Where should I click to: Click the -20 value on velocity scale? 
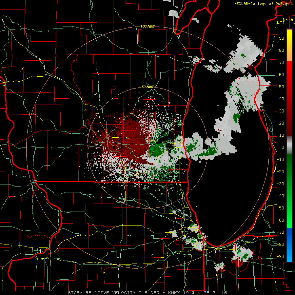pos(280,171)
